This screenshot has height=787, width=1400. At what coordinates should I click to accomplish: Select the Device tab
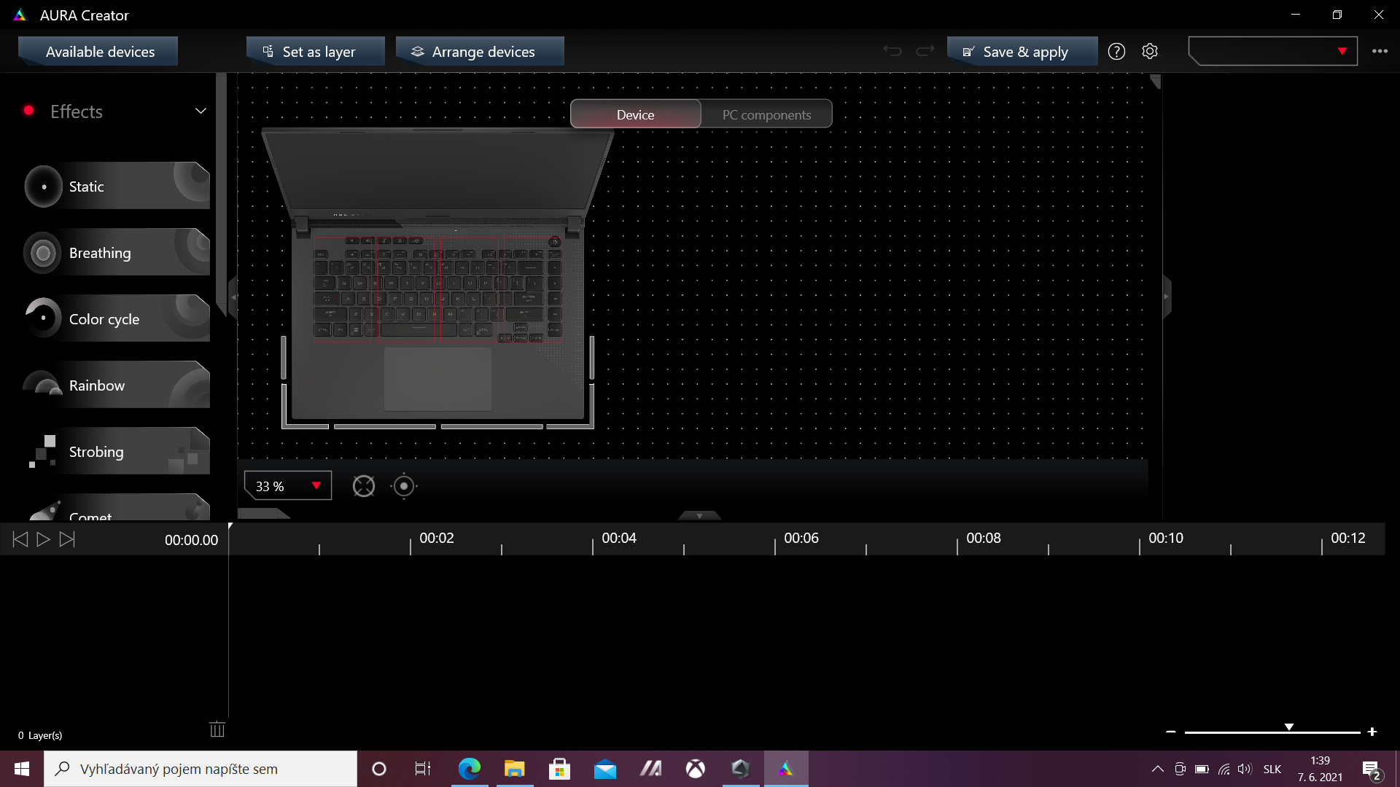coord(635,114)
